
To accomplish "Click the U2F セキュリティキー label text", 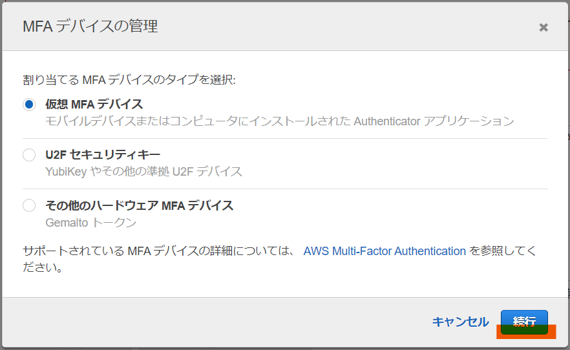I will (103, 155).
